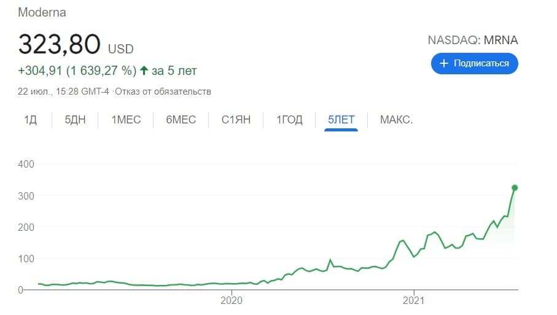
Task: Click the +304,91 price change text
Action: [x=39, y=71]
